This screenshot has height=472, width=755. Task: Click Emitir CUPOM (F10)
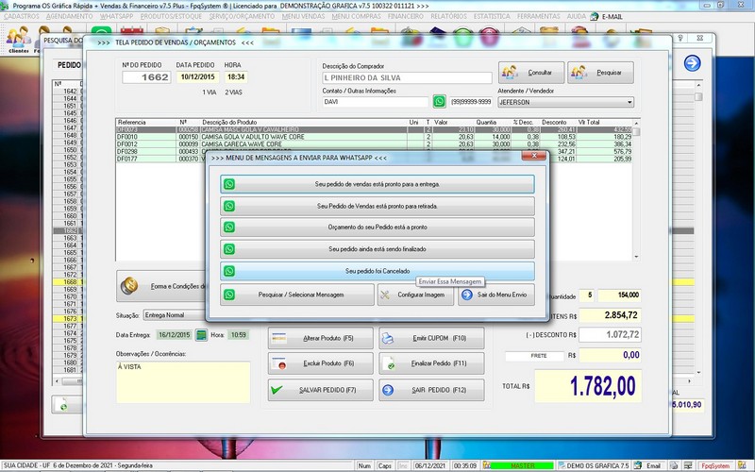click(431, 338)
